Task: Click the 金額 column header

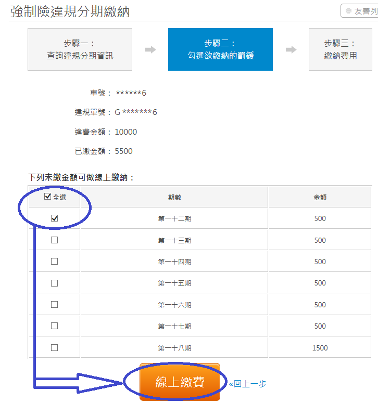Action: pos(320,197)
